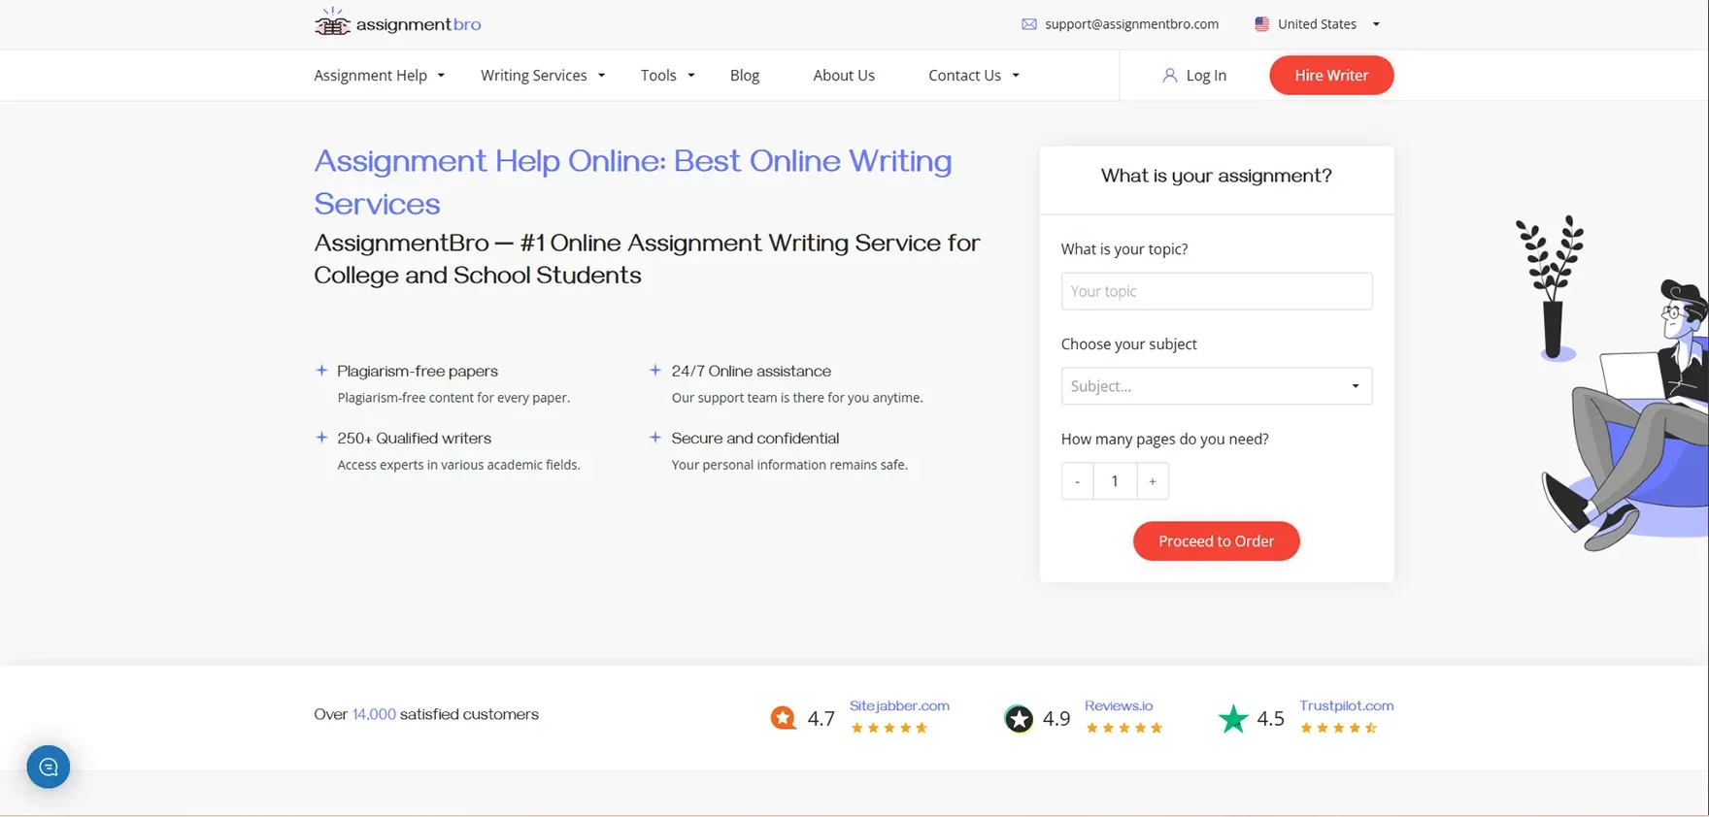Image resolution: width=1709 pixels, height=817 pixels.
Task: Click the Reviews.io star logo icon
Action: (x=1019, y=719)
